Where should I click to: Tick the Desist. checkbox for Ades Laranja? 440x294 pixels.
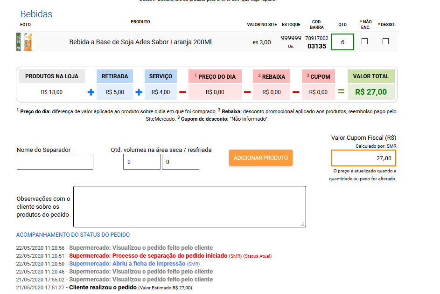click(x=385, y=41)
